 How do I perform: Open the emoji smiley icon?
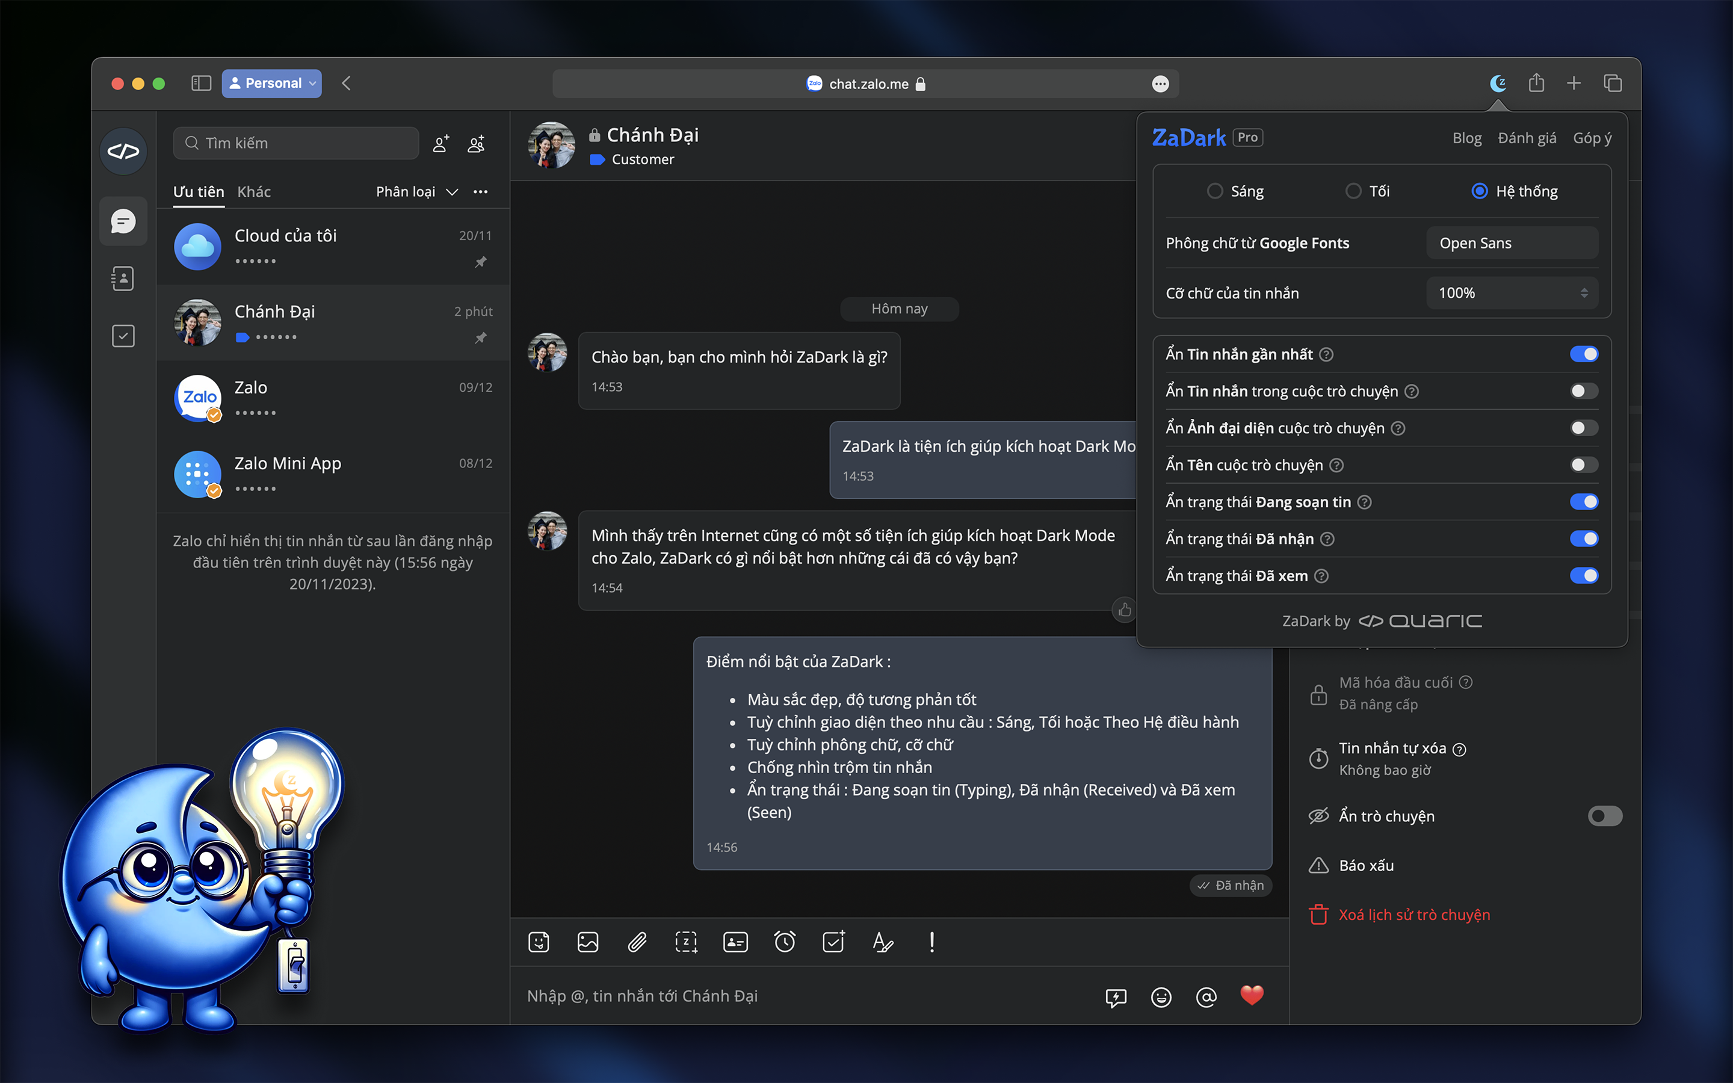coord(1161,997)
